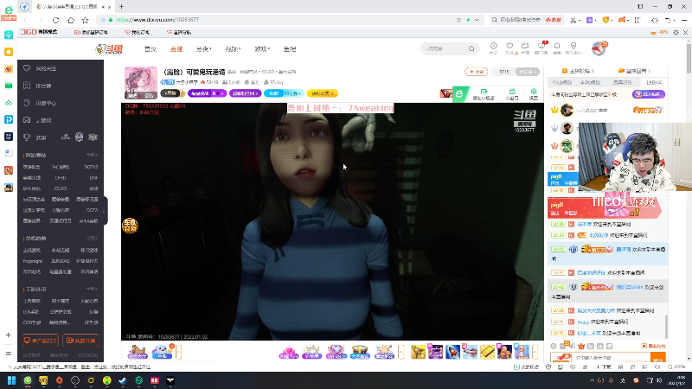This screenshot has height=389, width=692.
Task: Bookmark this page with the star icon
Action: point(85,20)
